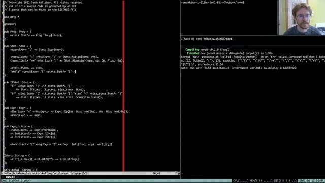Click the 'else_stmts: None' line

coord(51,89)
